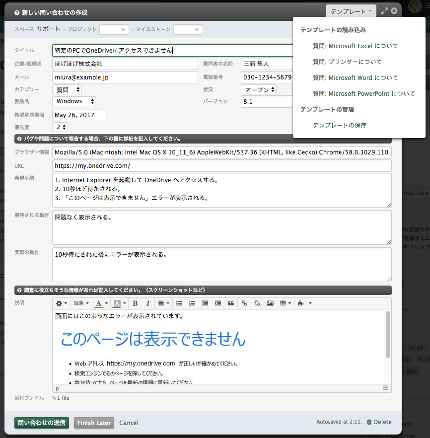Toggle bold formatting in the description editor
The height and width of the screenshot is (438, 430).
click(135, 303)
